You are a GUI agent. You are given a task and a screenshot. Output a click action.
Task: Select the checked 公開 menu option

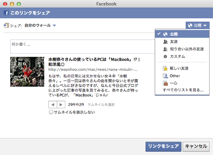pos(182,34)
